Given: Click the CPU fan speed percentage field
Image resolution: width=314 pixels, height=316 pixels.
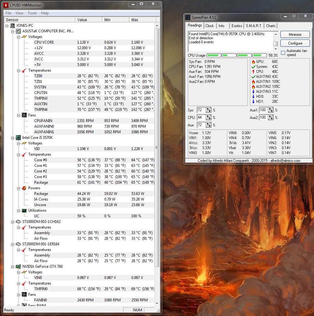Looking at the screenshot, I should click(x=201, y=117).
